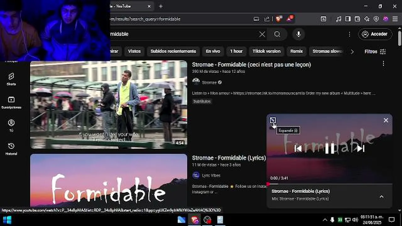Image resolution: width=402 pixels, height=226 pixels.
Task: Open options menu for first video result
Action: coord(383,64)
